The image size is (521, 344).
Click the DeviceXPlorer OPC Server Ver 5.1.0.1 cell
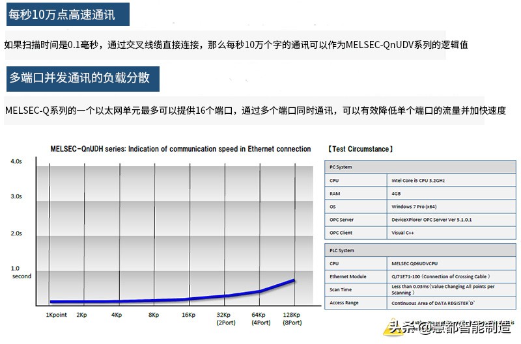451,220
